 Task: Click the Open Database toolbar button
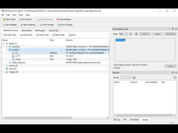click(x=28, y=25)
